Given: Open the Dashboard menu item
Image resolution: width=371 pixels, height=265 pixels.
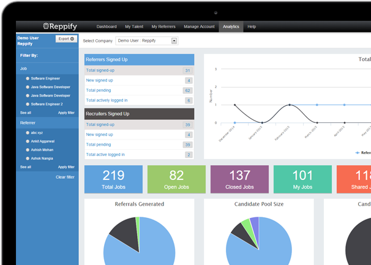Looking at the screenshot, I should pyautogui.click(x=107, y=27).
